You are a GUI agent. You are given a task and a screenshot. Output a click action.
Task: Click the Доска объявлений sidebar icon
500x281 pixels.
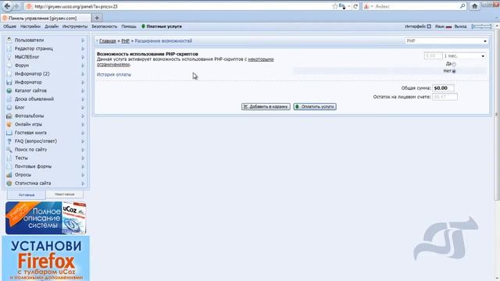point(9,99)
